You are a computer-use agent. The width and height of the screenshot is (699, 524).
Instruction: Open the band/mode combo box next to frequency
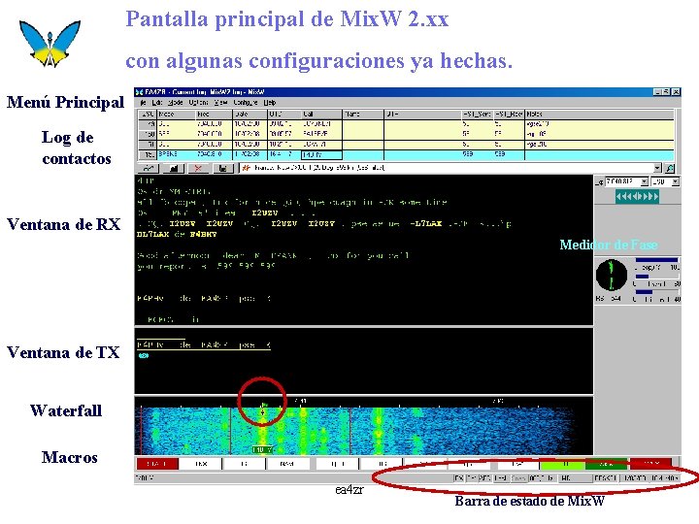665,181
